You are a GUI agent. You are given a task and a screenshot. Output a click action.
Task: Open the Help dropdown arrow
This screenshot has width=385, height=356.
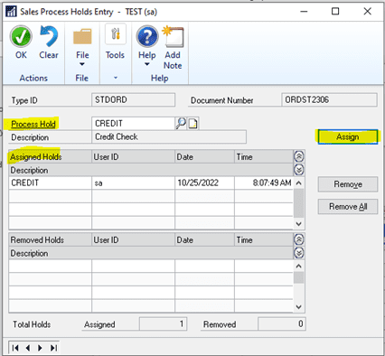(x=147, y=64)
